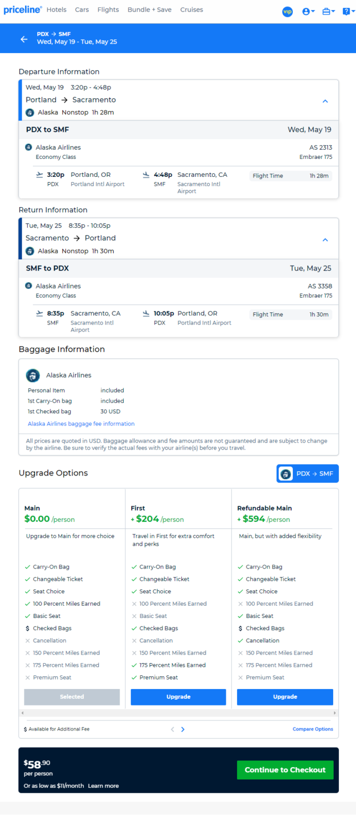Image resolution: width=356 pixels, height=815 pixels.
Task: Click Compare Options link
Action: coord(313,729)
